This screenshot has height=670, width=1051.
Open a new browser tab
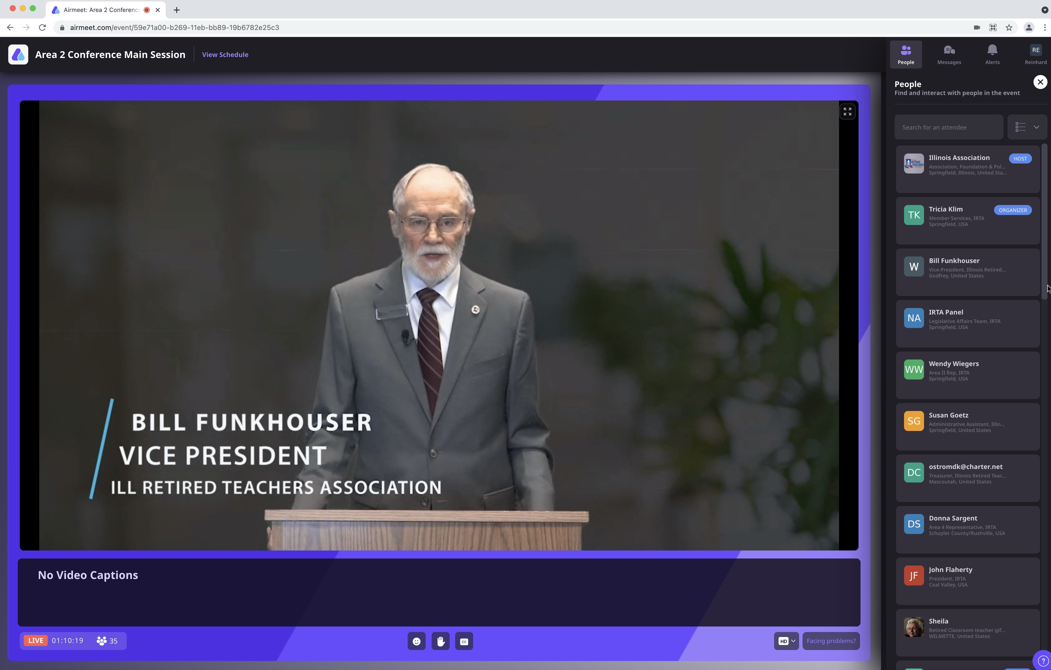[x=176, y=10]
